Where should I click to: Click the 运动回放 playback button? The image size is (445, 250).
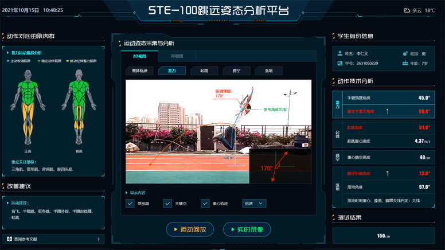pos(190,229)
